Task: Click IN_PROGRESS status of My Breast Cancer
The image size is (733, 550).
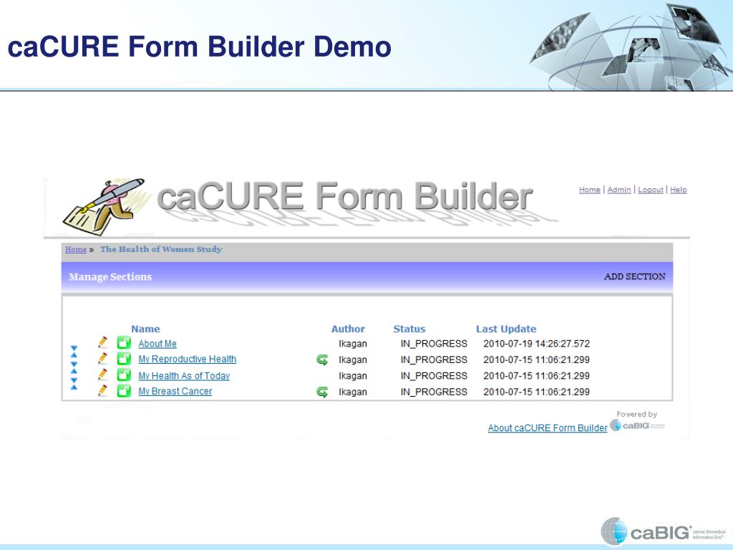Action: click(x=434, y=392)
